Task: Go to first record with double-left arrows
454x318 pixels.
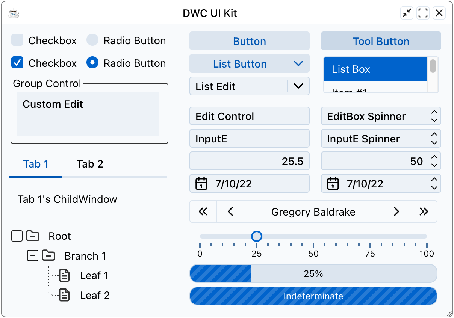Action: coord(203,212)
